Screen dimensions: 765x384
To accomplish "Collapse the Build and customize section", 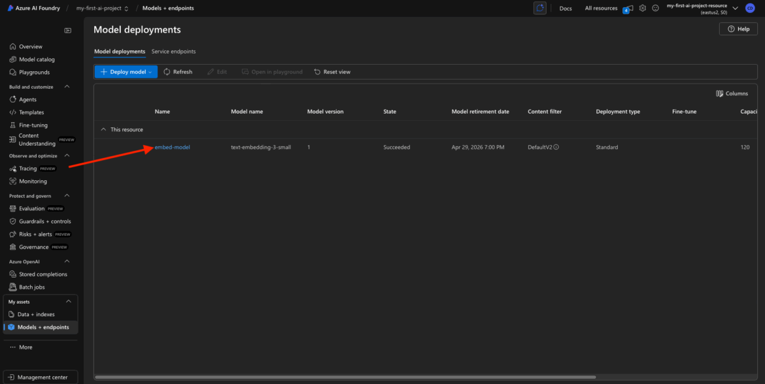I will (x=67, y=87).
